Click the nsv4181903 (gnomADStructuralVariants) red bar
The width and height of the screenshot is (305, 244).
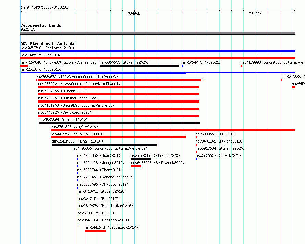(119, 109)
